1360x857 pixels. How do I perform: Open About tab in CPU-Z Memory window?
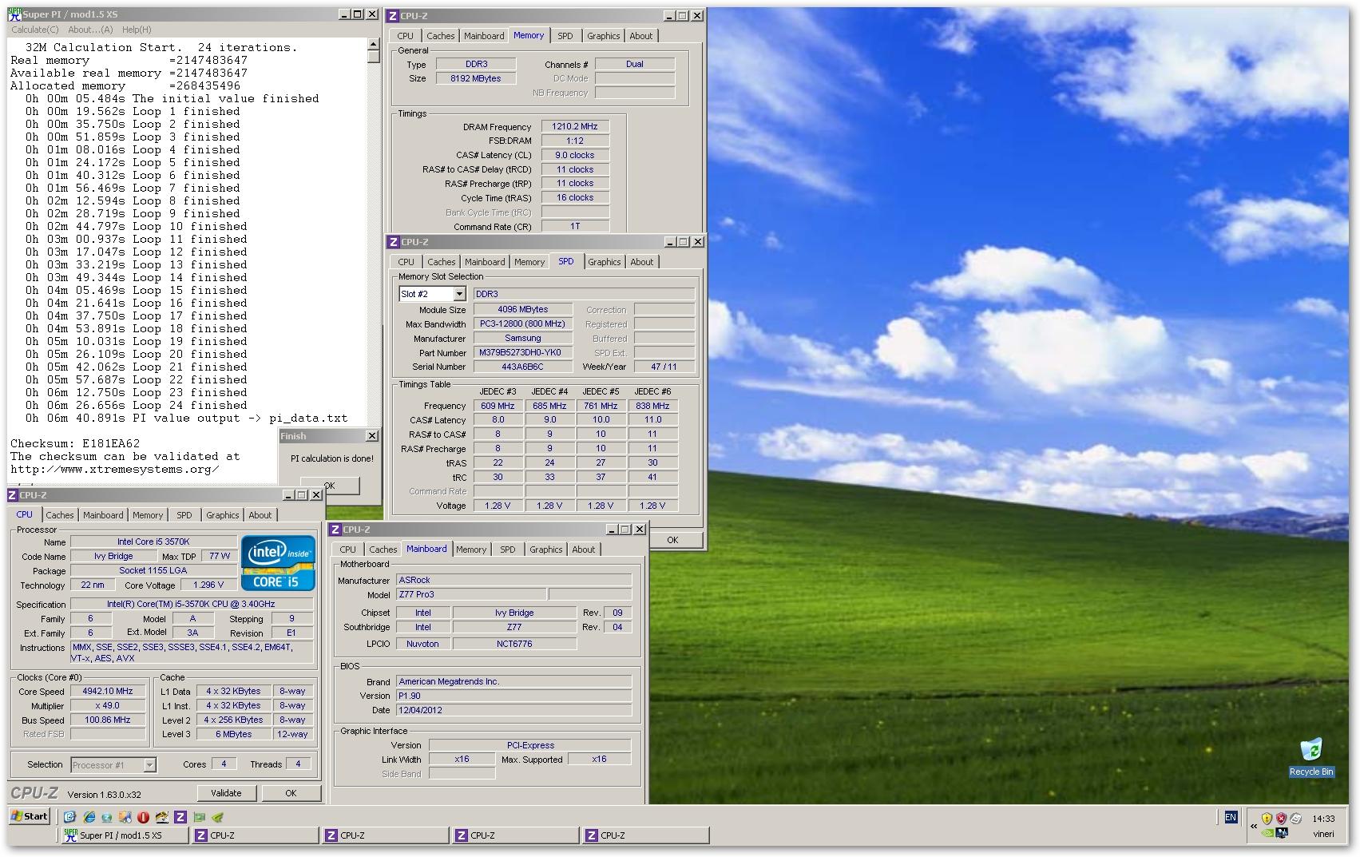coord(640,36)
